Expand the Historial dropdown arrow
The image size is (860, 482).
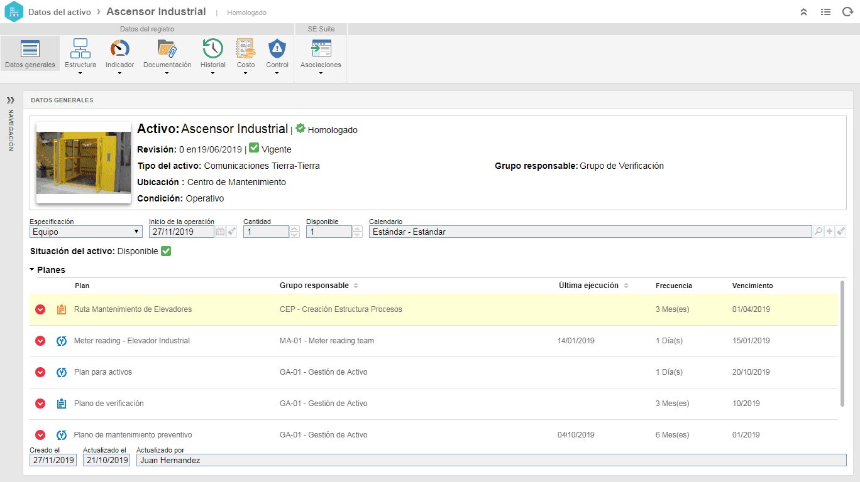tap(213, 73)
